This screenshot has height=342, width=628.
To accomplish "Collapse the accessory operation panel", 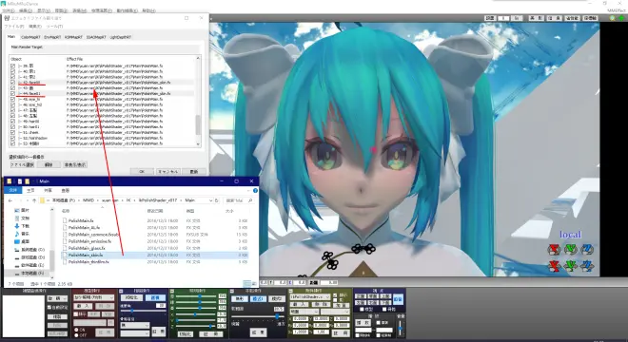I will (291, 291).
